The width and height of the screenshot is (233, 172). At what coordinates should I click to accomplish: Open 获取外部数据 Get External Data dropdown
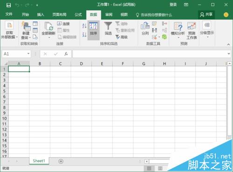(x=9, y=30)
